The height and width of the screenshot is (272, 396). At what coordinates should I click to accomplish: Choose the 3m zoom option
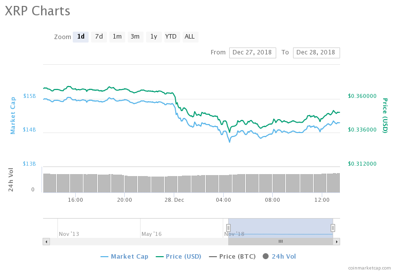click(x=135, y=37)
